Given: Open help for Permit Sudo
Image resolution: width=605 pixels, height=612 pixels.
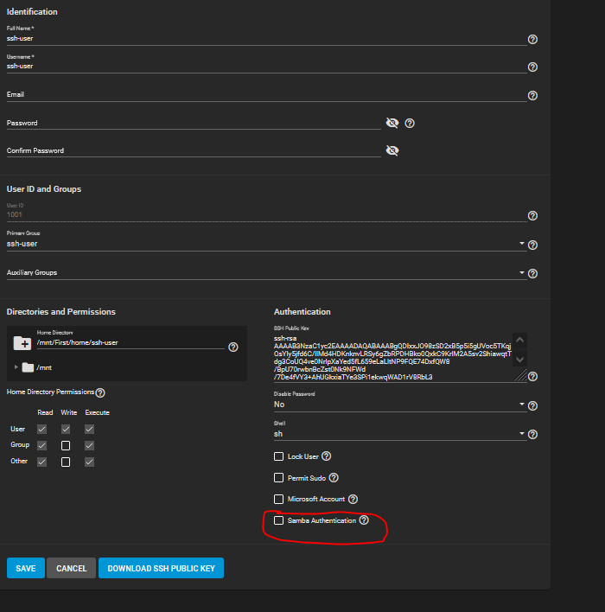Looking at the screenshot, I should pos(334,478).
